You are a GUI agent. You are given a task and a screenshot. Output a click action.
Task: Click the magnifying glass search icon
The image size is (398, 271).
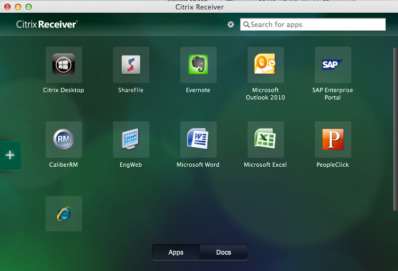click(x=246, y=24)
